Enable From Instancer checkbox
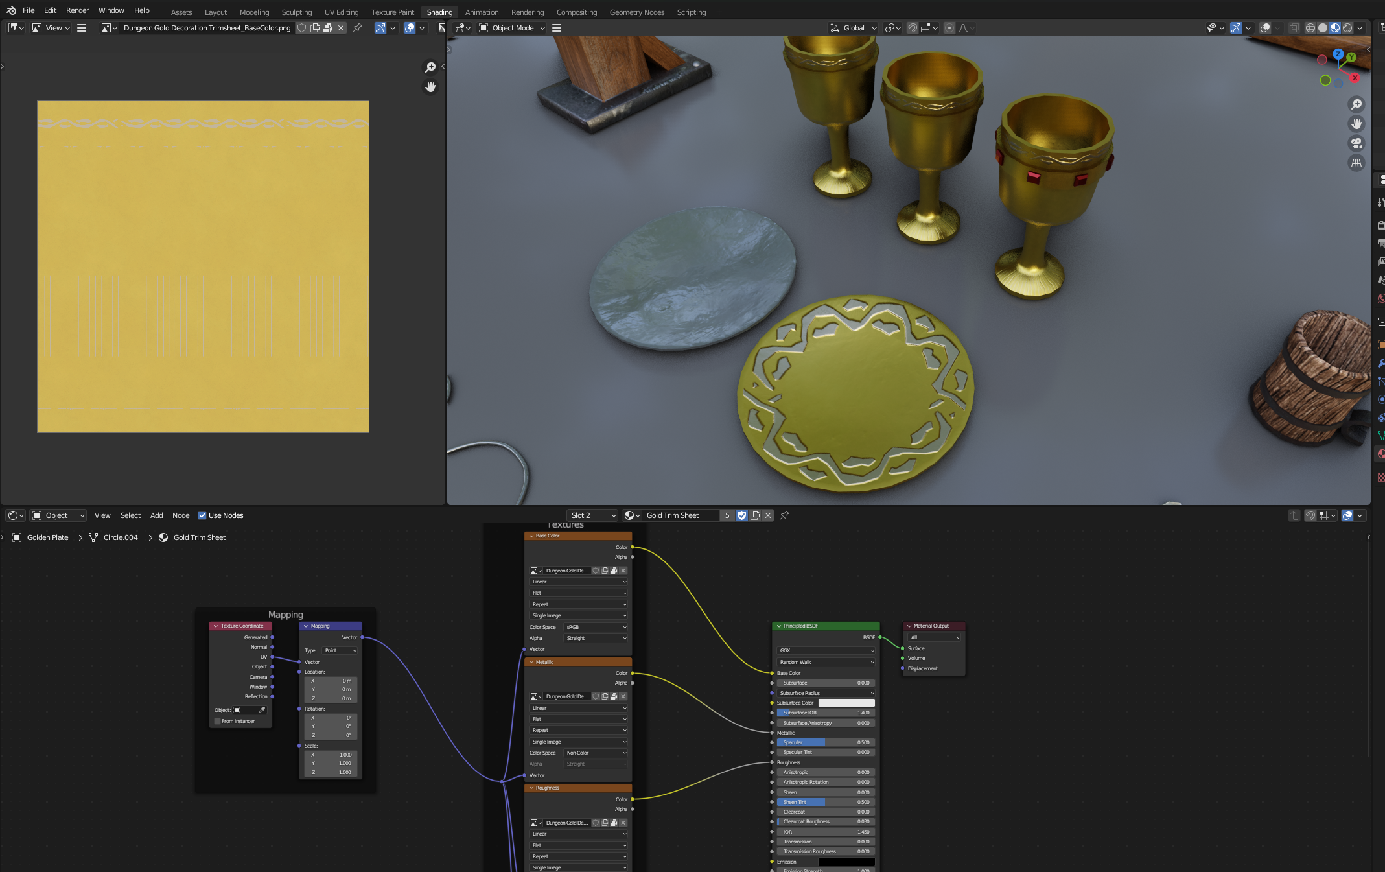Image resolution: width=1385 pixels, height=872 pixels. (x=218, y=721)
